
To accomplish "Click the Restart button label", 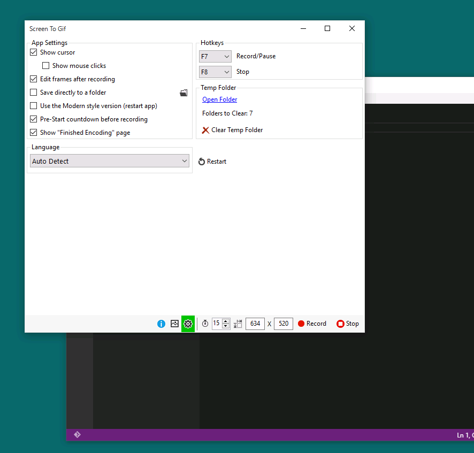I will coord(217,162).
